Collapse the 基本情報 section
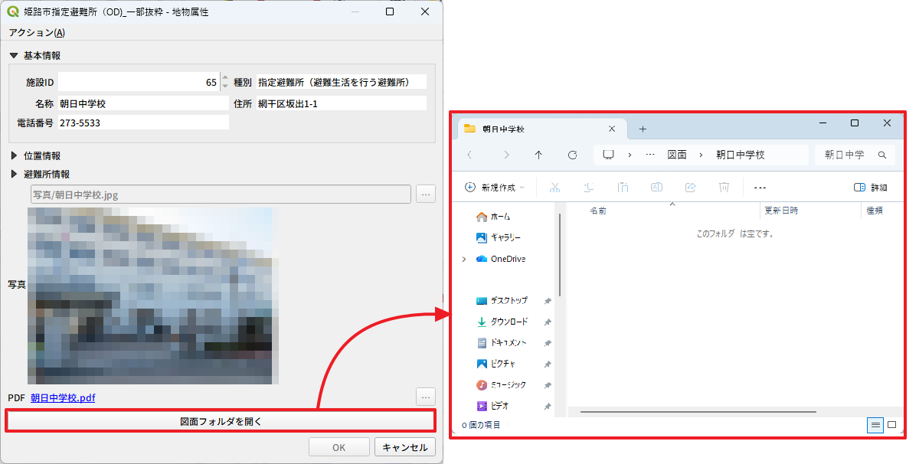Screen dimensions: 919x464 [x=14, y=55]
